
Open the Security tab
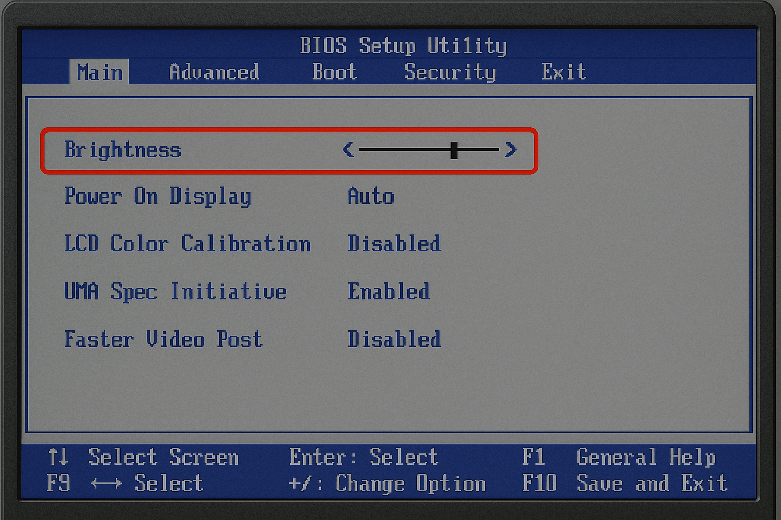(450, 72)
